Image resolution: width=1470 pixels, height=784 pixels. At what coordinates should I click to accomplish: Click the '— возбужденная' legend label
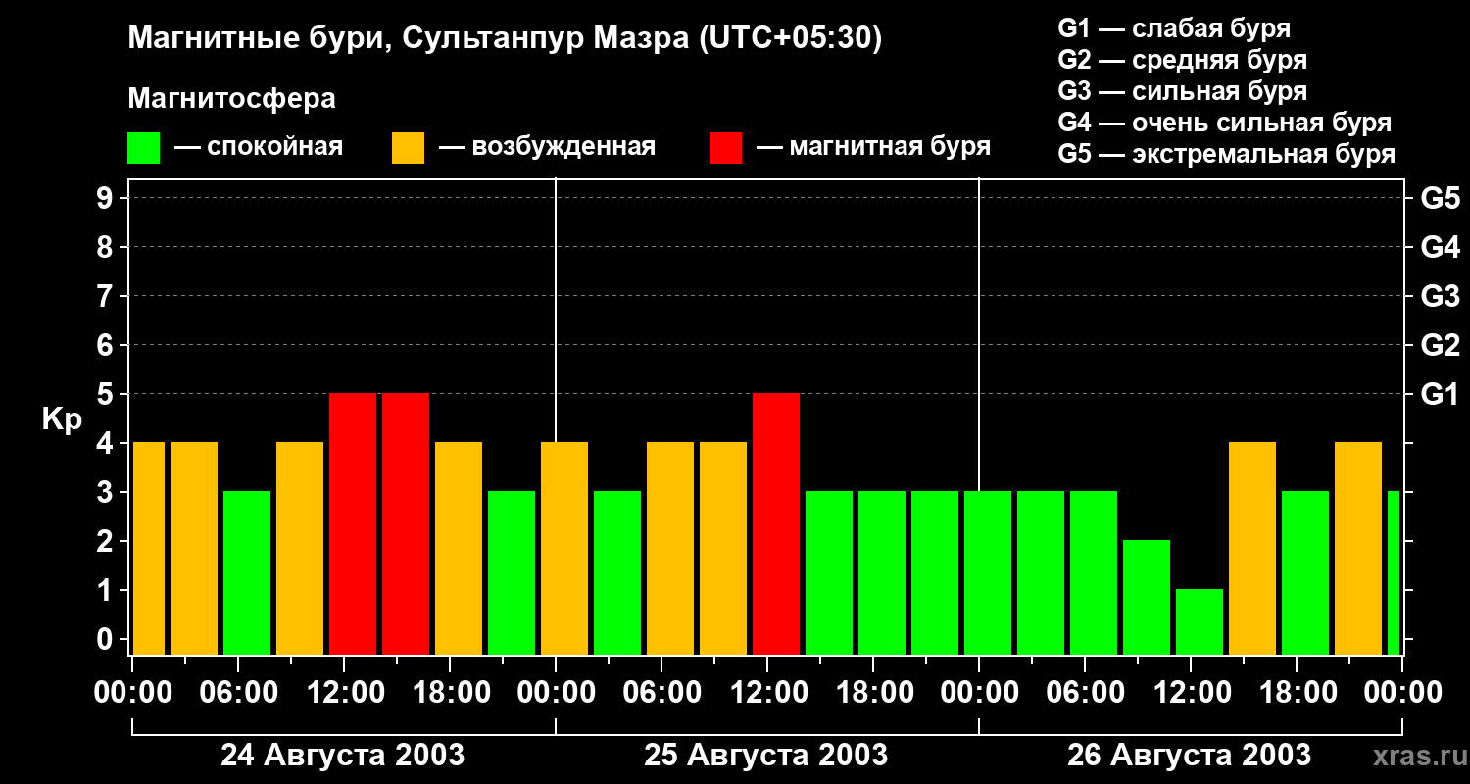click(x=547, y=148)
